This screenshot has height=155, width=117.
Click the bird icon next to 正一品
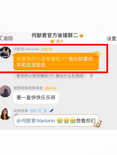pyautogui.click(x=51, y=111)
